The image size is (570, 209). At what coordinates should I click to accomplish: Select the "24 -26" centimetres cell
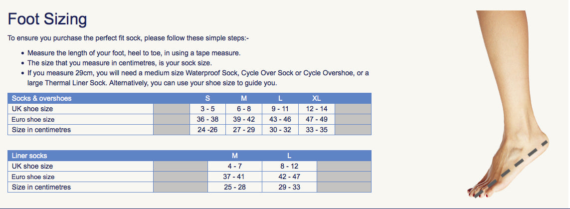207,130
